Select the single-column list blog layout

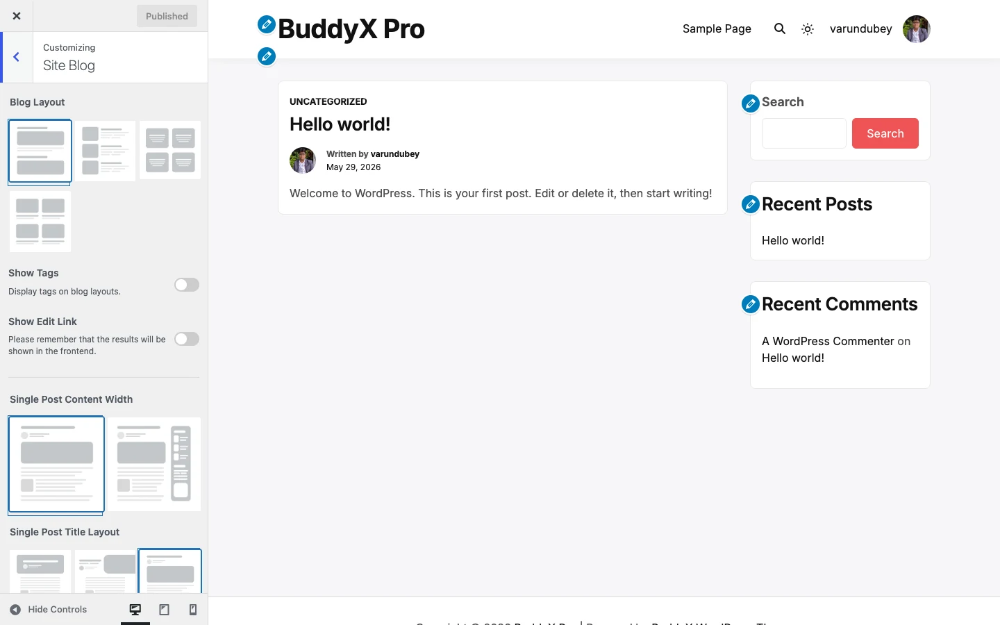(40, 151)
